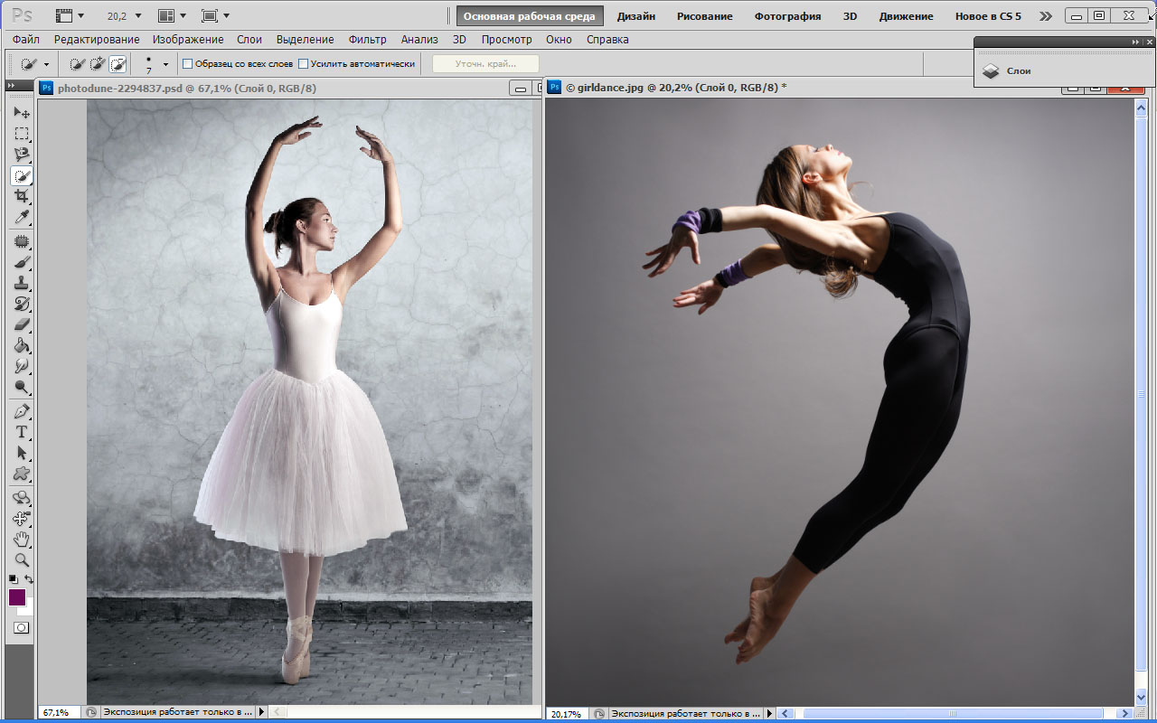Image resolution: width=1157 pixels, height=723 pixels.
Task: Select the Eyedropper tool
Action: (x=22, y=218)
